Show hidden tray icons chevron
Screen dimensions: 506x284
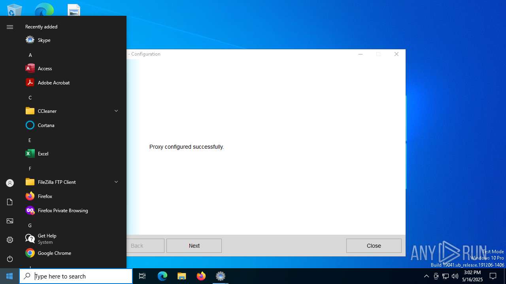(426, 276)
